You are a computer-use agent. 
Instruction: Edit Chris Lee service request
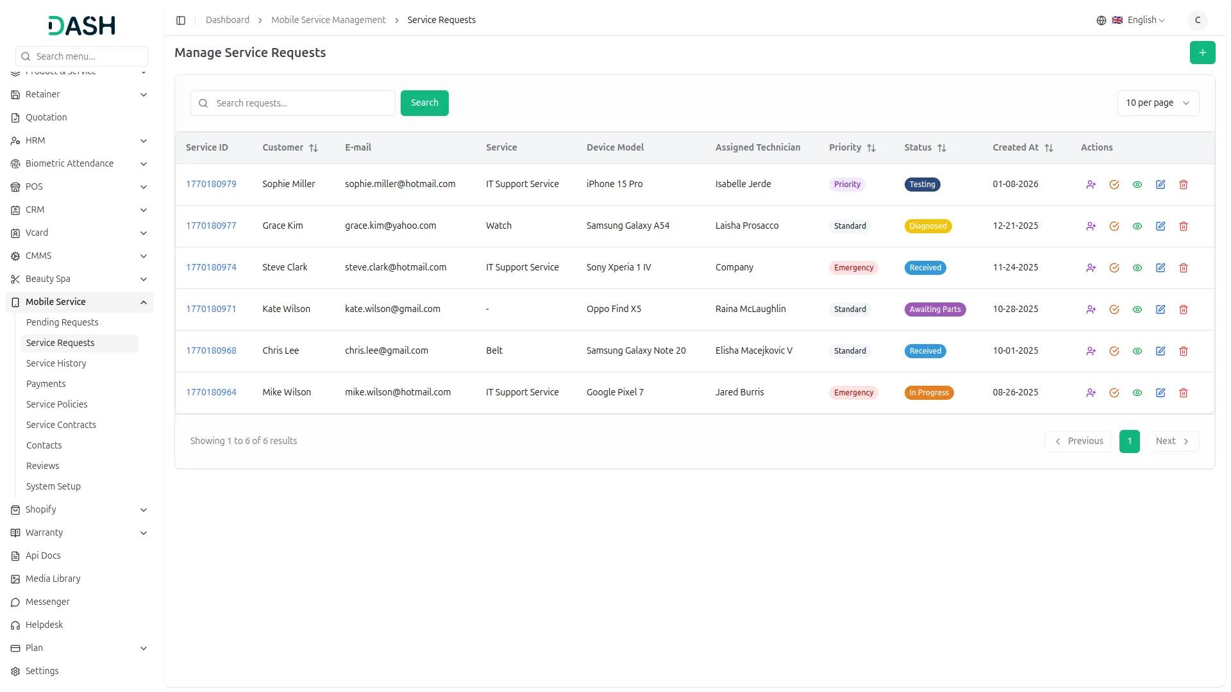click(1160, 351)
